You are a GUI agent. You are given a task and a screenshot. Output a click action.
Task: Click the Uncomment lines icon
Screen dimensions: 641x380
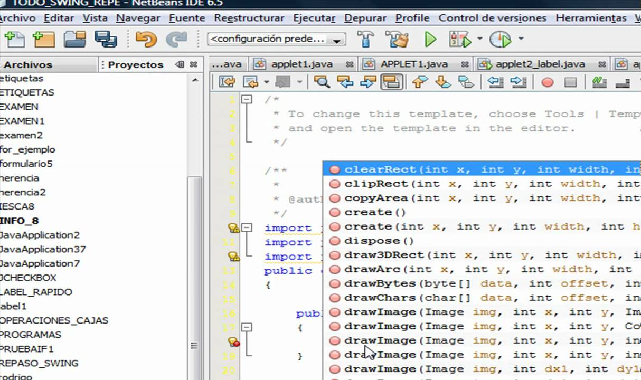623,82
